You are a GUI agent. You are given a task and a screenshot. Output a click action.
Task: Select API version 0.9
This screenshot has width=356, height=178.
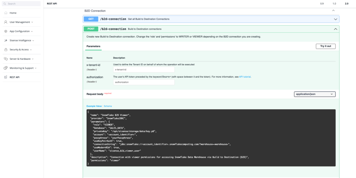point(322,3)
